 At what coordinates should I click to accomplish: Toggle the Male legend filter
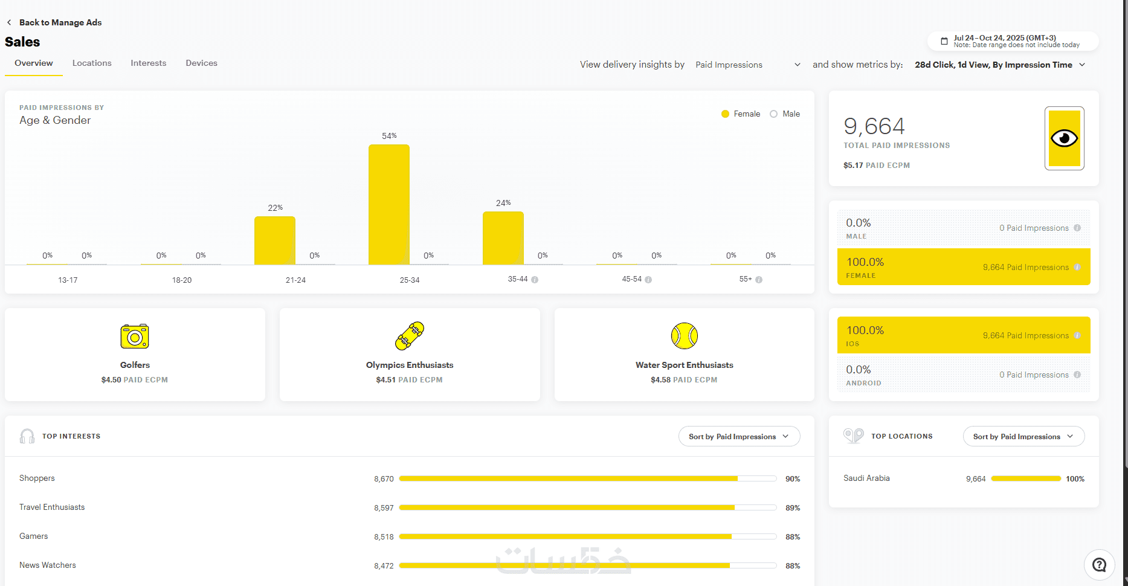click(x=785, y=114)
